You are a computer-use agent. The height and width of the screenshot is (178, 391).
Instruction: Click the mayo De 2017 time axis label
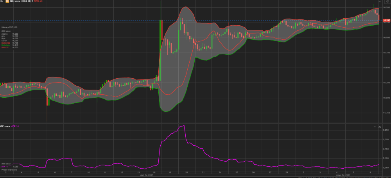click(x=342, y=175)
